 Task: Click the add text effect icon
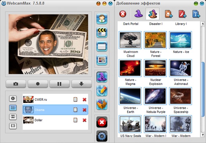tap(196, 14)
